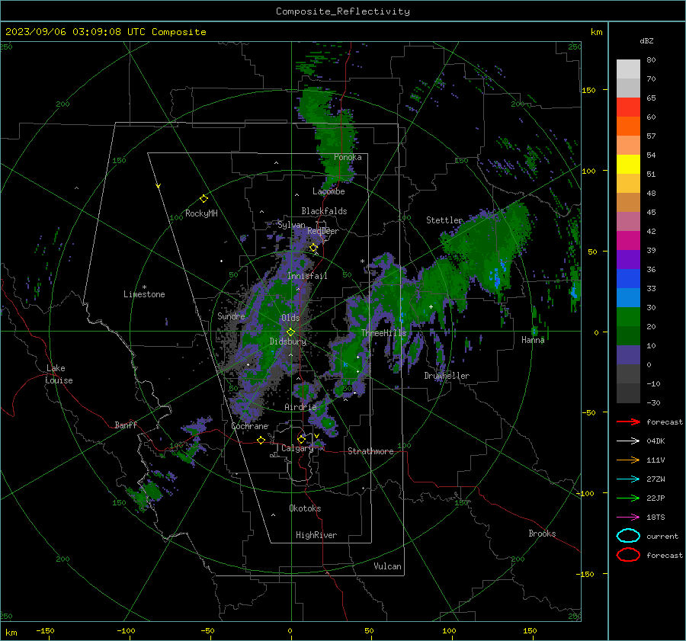Click the Cochrane label
Viewport: 686px width, 641px height.
pos(249,426)
